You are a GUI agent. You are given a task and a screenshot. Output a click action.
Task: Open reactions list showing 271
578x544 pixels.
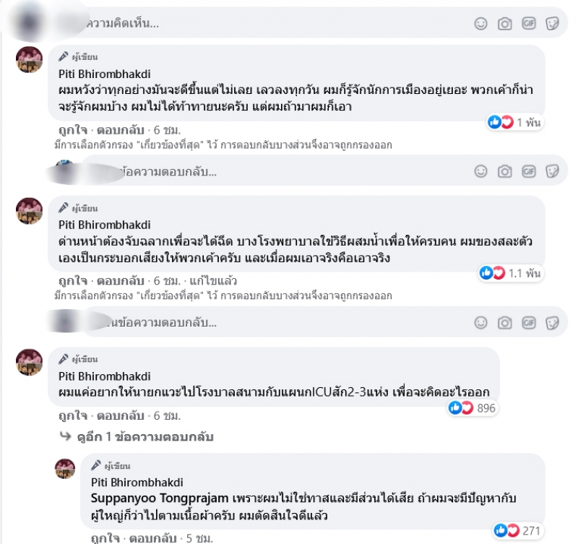(x=517, y=531)
